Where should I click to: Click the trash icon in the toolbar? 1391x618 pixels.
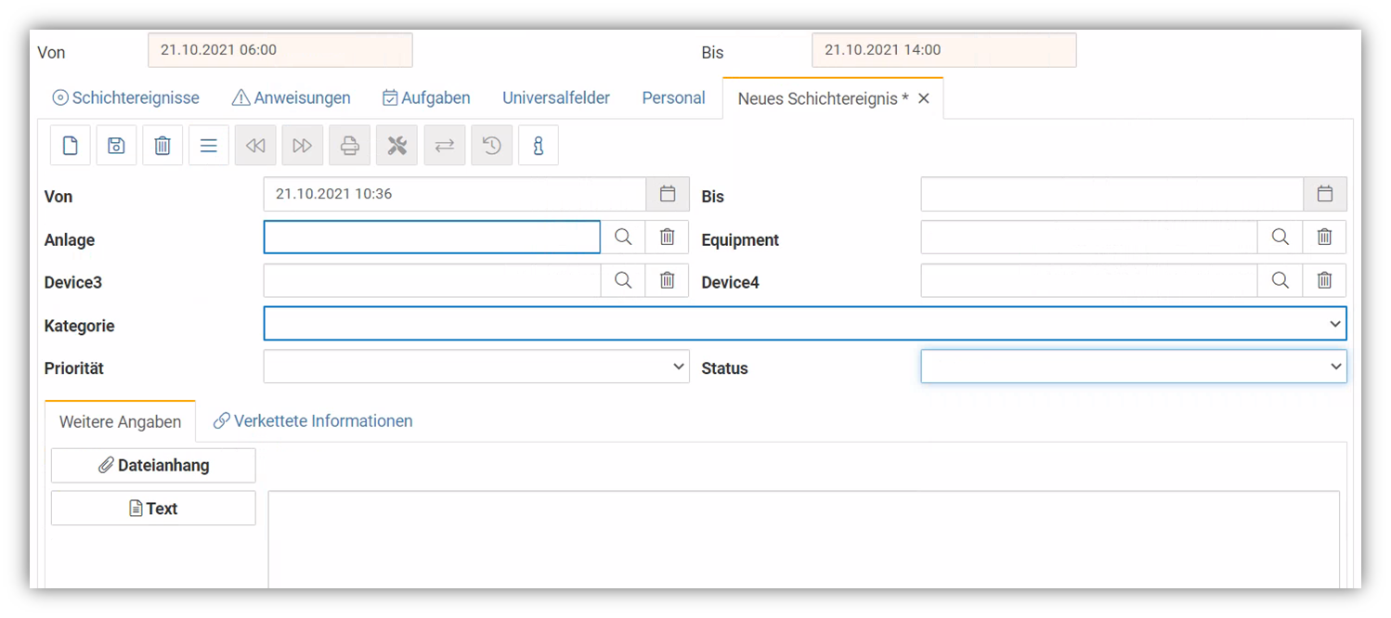[162, 146]
